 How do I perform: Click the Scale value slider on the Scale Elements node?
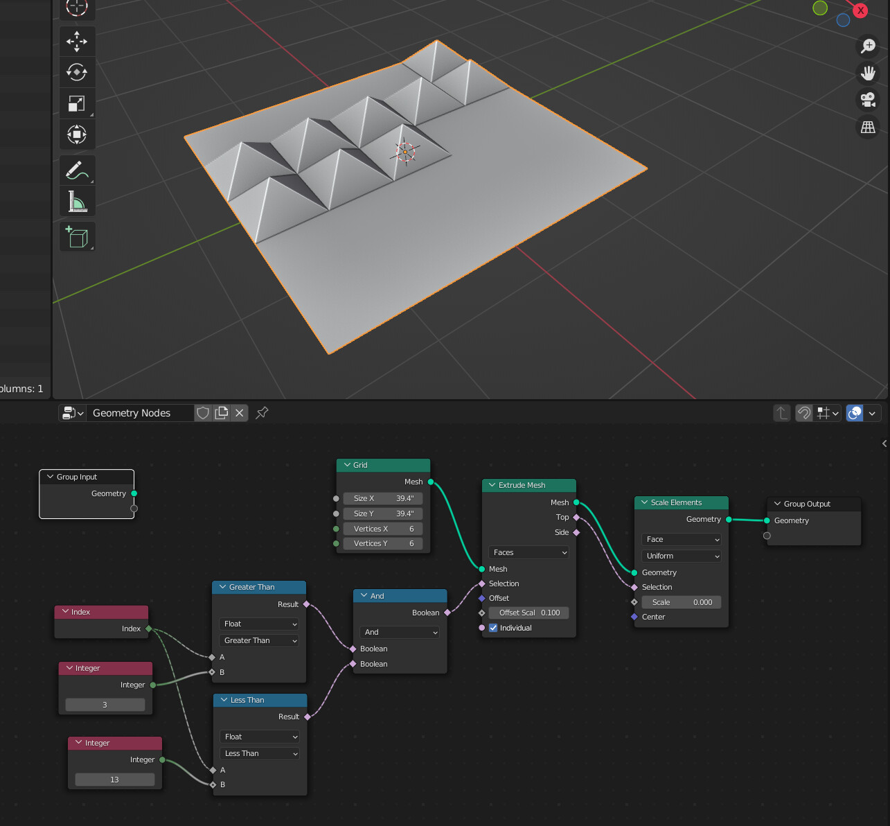pos(681,602)
